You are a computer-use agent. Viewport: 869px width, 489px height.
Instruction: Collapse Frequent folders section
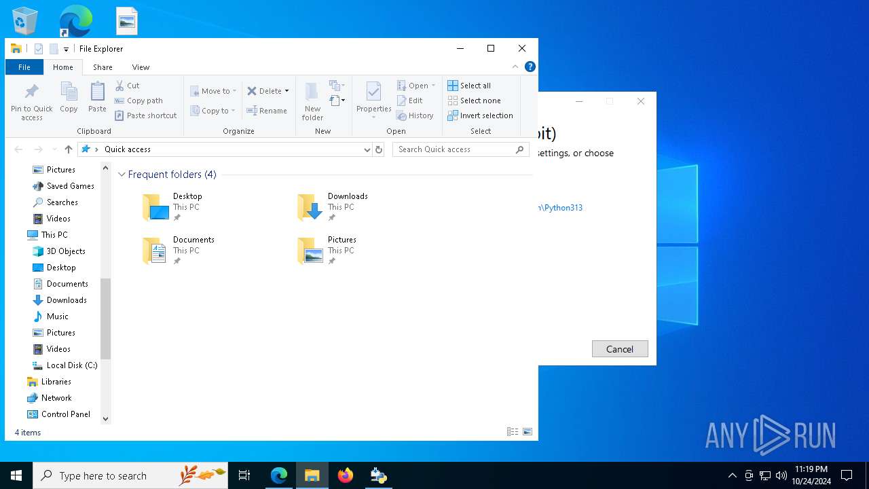[x=122, y=175]
